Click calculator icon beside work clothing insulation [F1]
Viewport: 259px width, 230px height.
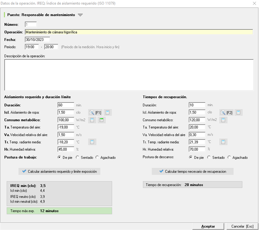(x=108, y=112)
